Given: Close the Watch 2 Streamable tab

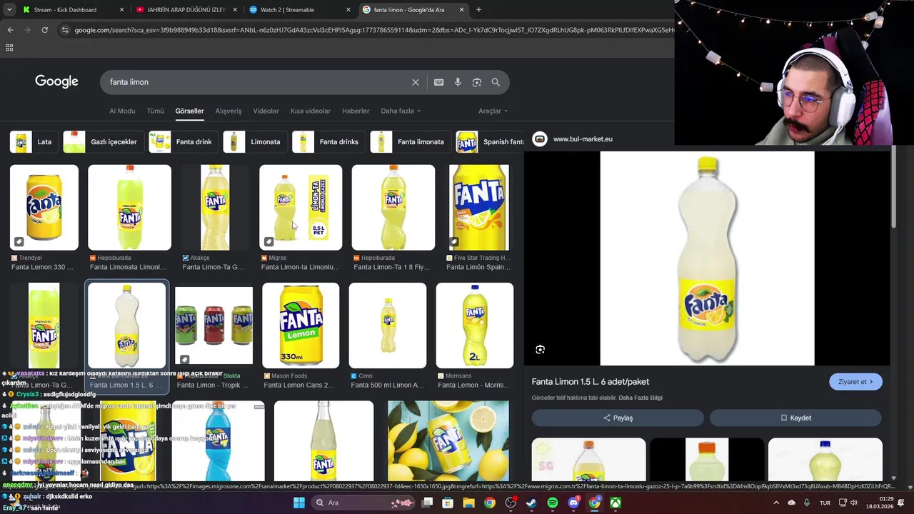Looking at the screenshot, I should [348, 10].
